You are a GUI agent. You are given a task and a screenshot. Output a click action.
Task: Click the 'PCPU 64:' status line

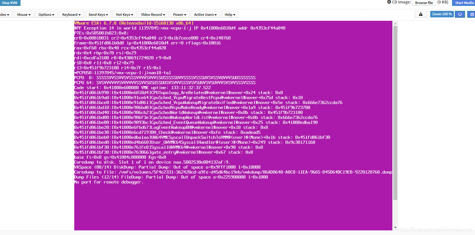tap(165, 83)
